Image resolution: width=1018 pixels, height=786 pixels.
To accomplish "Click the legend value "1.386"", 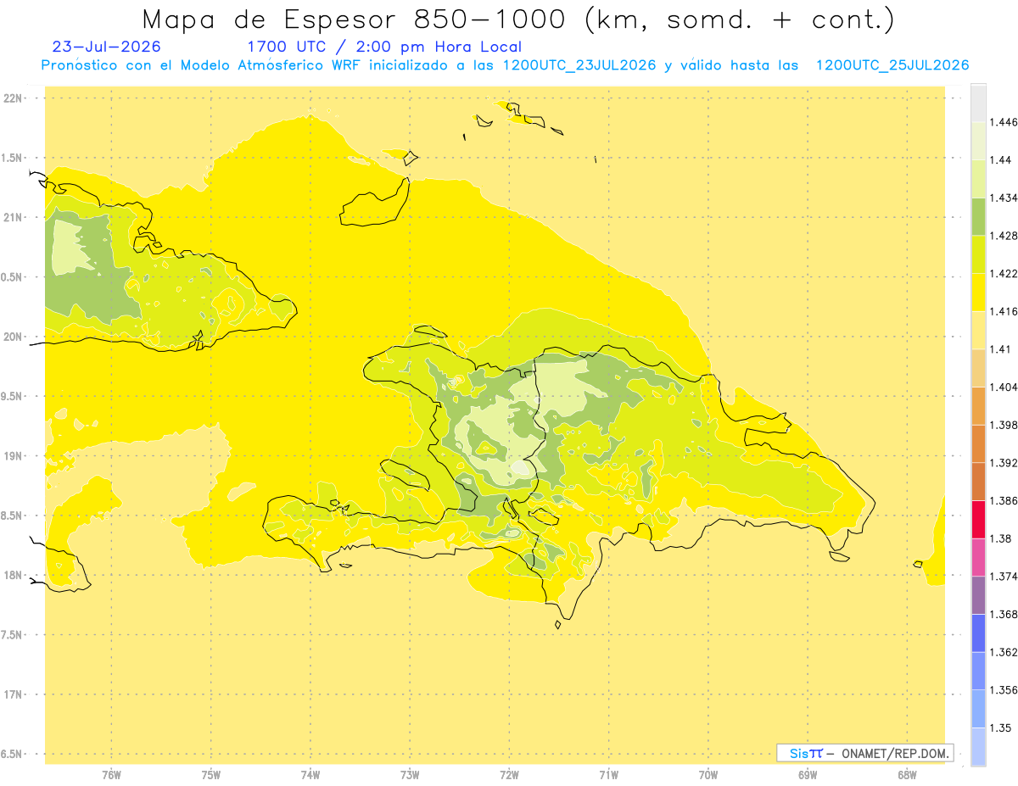I will (1004, 500).
